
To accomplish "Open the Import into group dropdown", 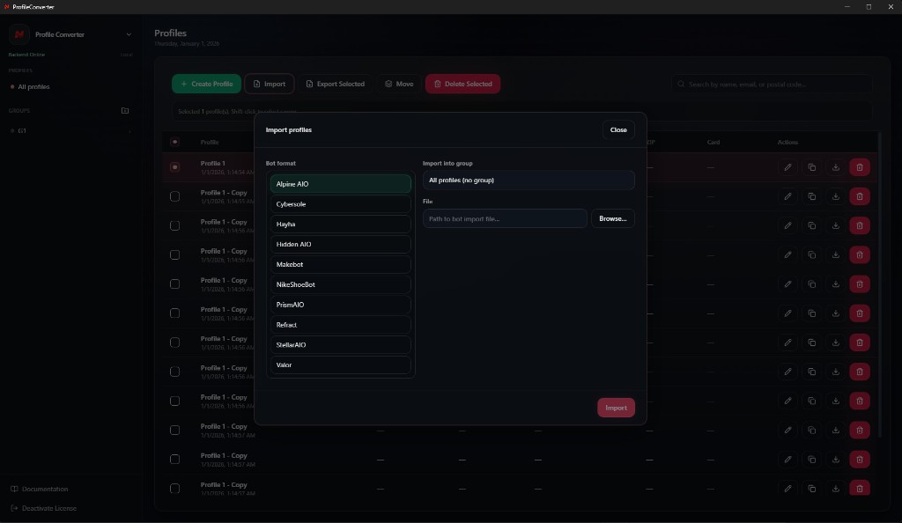I will pos(529,180).
